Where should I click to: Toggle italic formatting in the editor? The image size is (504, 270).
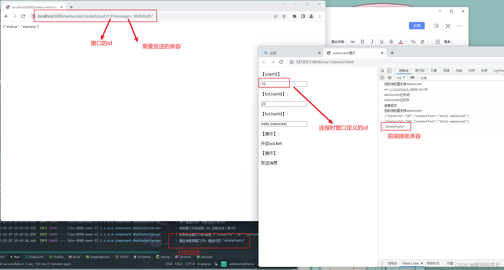point(372,42)
